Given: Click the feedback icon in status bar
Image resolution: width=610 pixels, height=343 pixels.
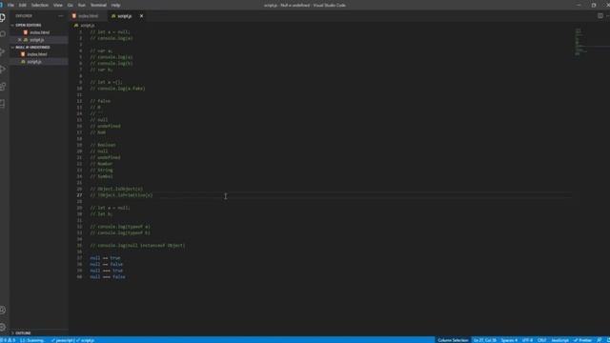Looking at the screenshot, I should click(600, 340).
